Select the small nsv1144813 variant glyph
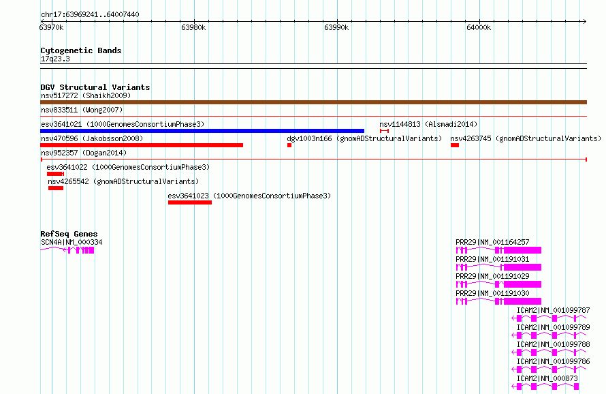606x394 pixels. [384, 131]
